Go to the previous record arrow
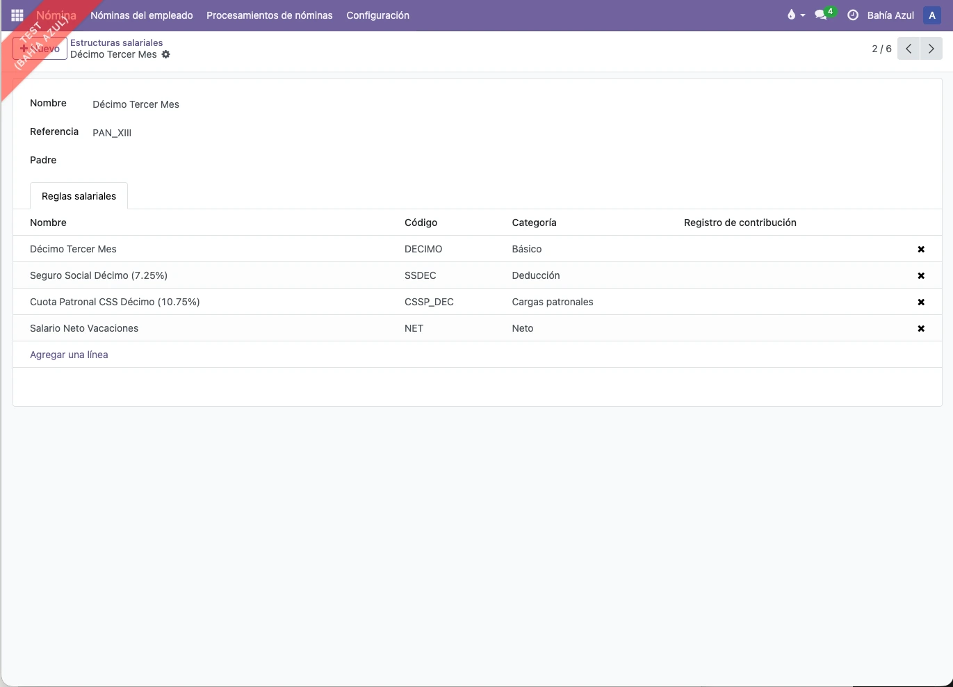The image size is (953, 687). (909, 49)
